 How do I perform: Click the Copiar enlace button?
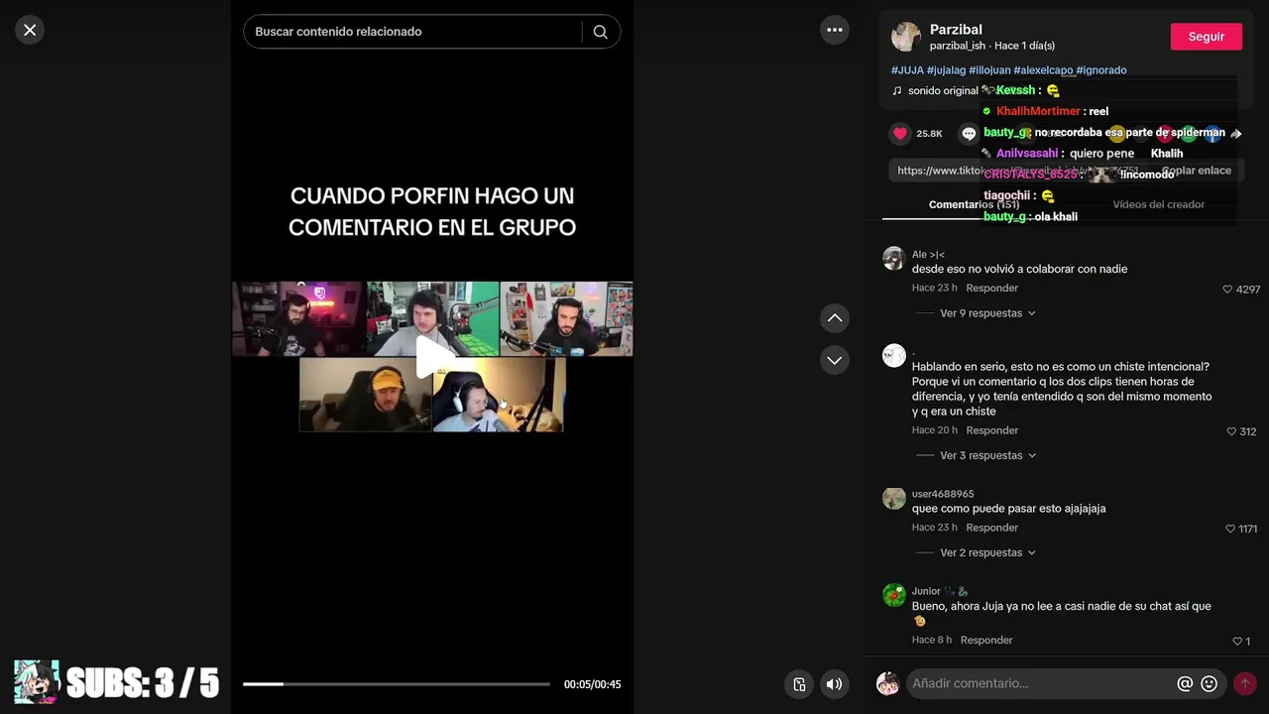1197,171
